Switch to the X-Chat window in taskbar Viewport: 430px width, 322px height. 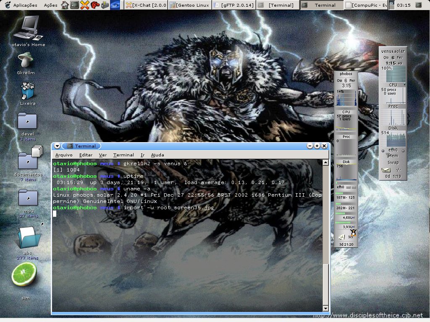pyautogui.click(x=146, y=5)
